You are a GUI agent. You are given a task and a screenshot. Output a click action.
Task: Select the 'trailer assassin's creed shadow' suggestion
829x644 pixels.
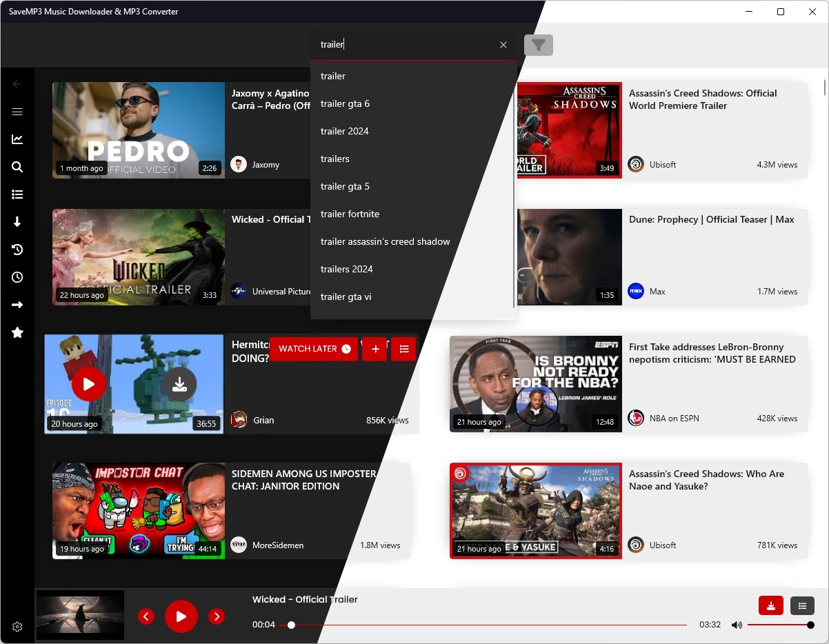[385, 241]
